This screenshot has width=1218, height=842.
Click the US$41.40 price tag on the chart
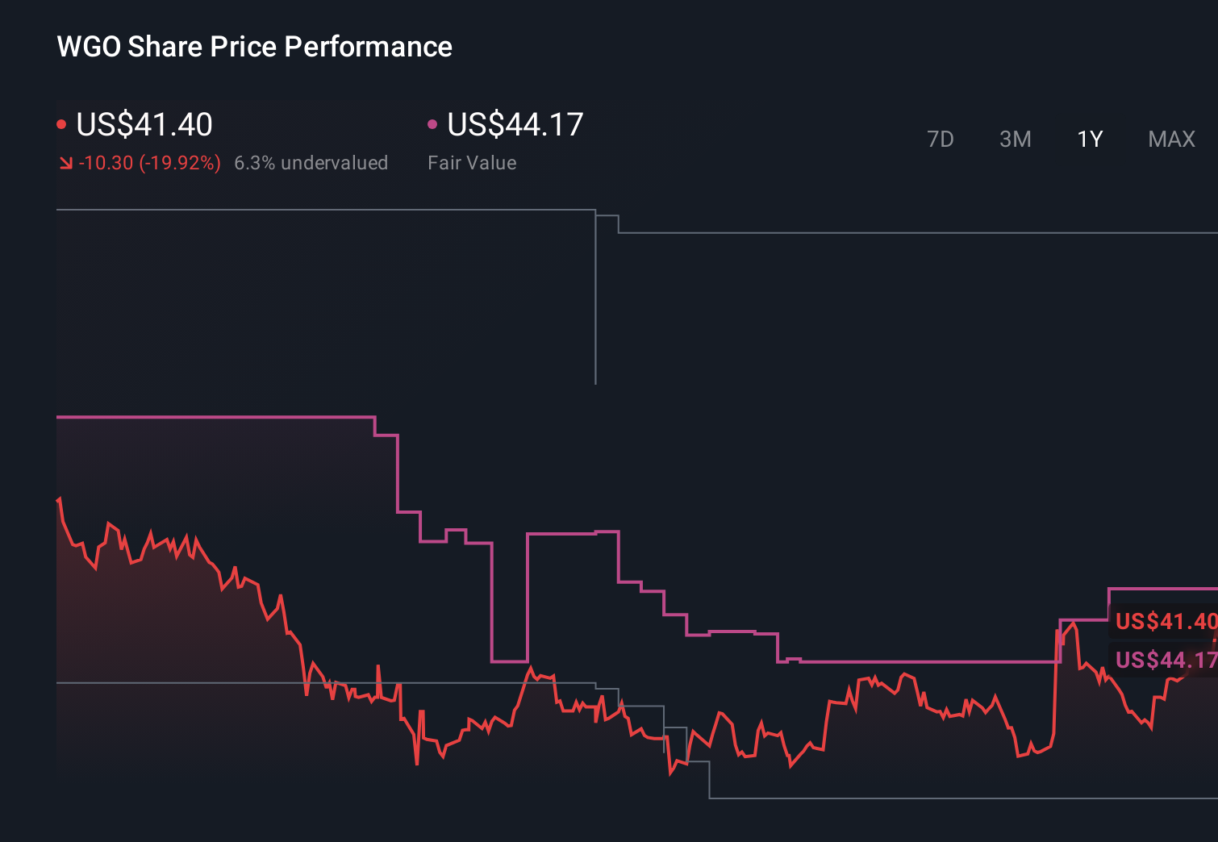(x=1166, y=622)
